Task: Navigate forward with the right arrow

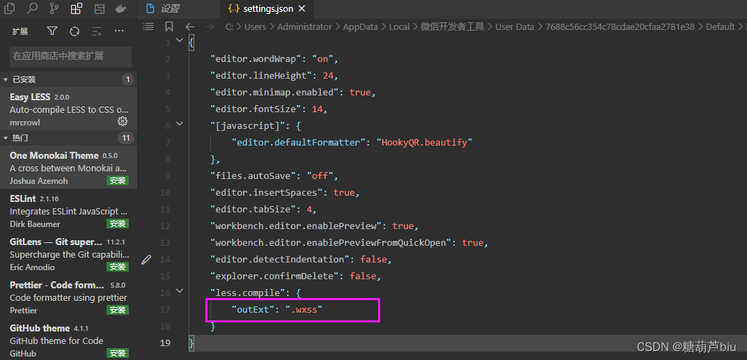Action: pyautogui.click(x=210, y=26)
